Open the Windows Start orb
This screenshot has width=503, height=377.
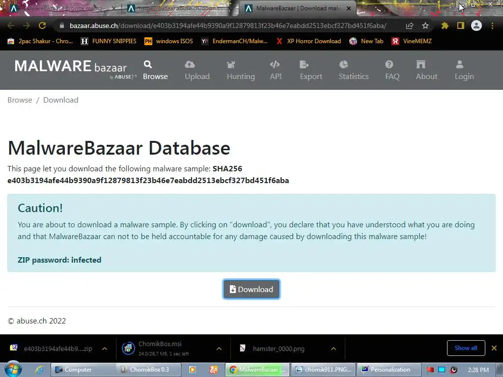(13, 369)
